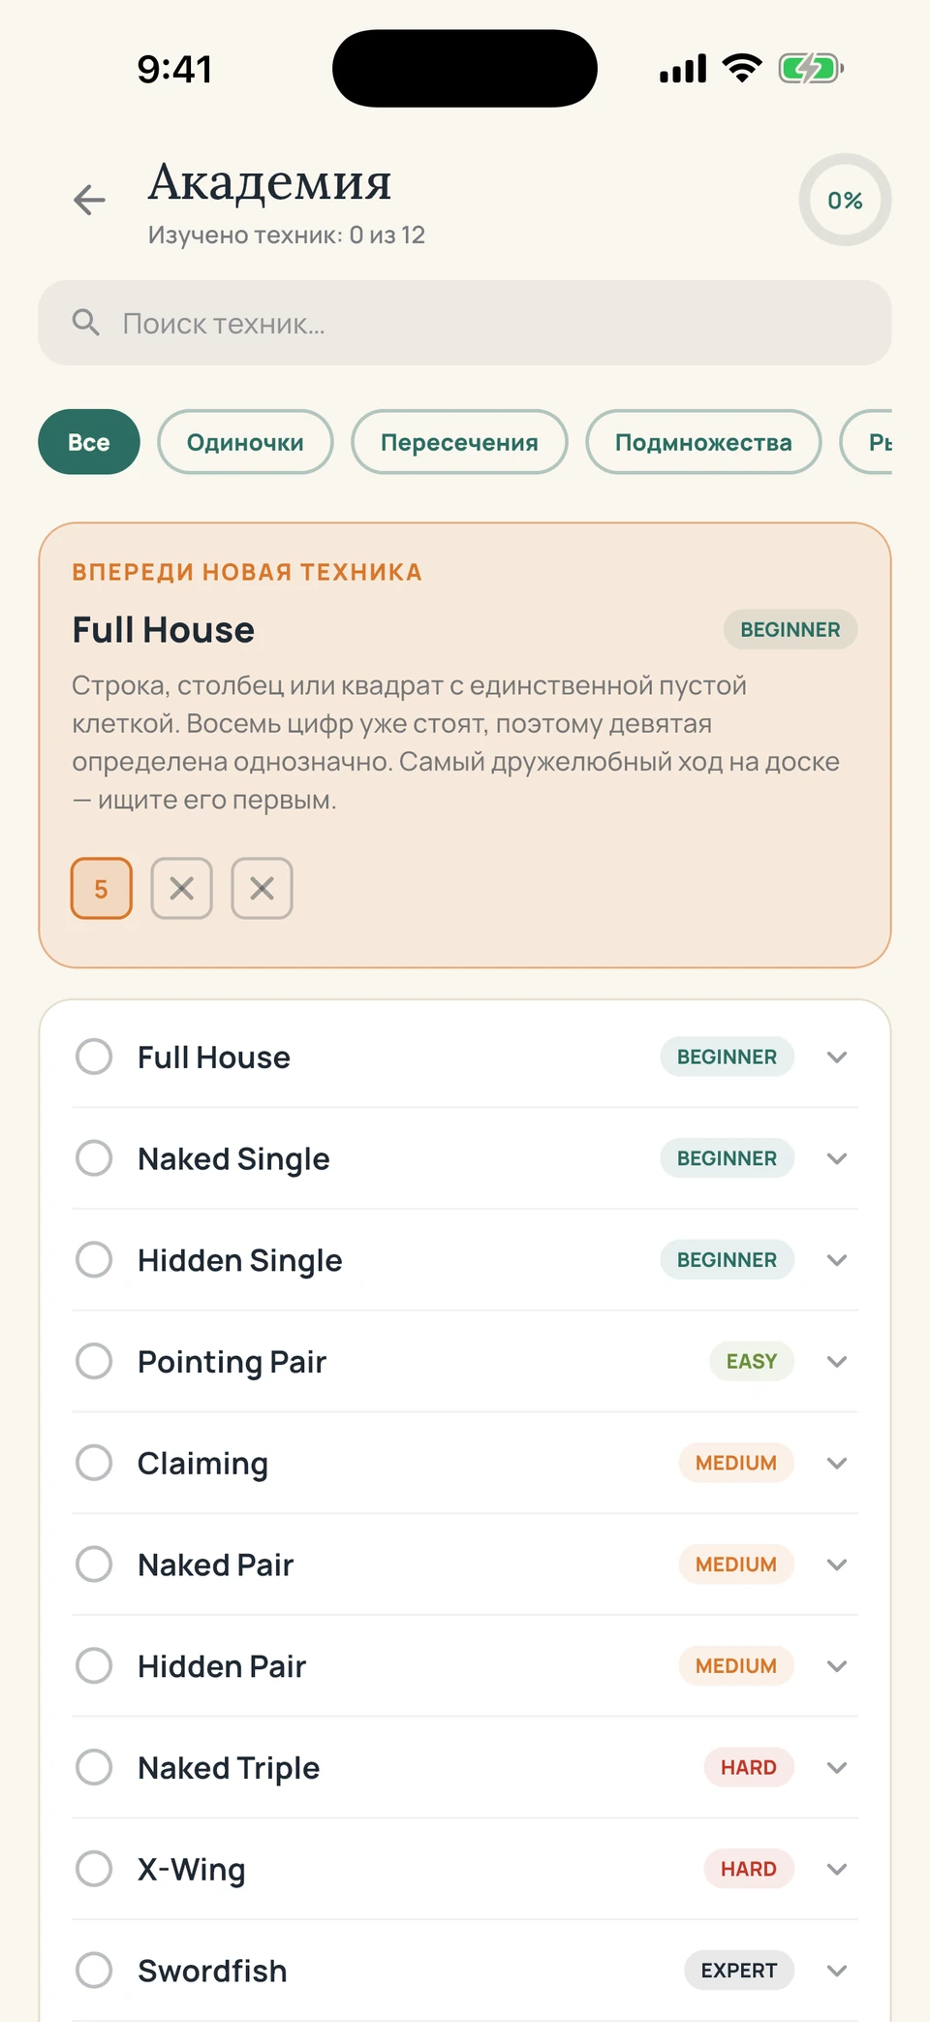Tap the 0% progress ring
The height and width of the screenshot is (2022, 930).
[845, 200]
